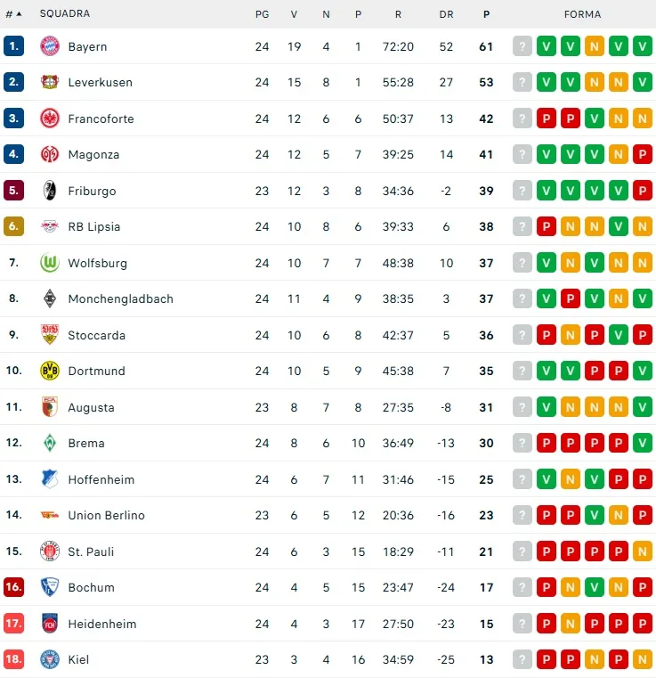Click Friburgo's red P latest form badge
Screen dimensions: 656x678
click(x=643, y=191)
